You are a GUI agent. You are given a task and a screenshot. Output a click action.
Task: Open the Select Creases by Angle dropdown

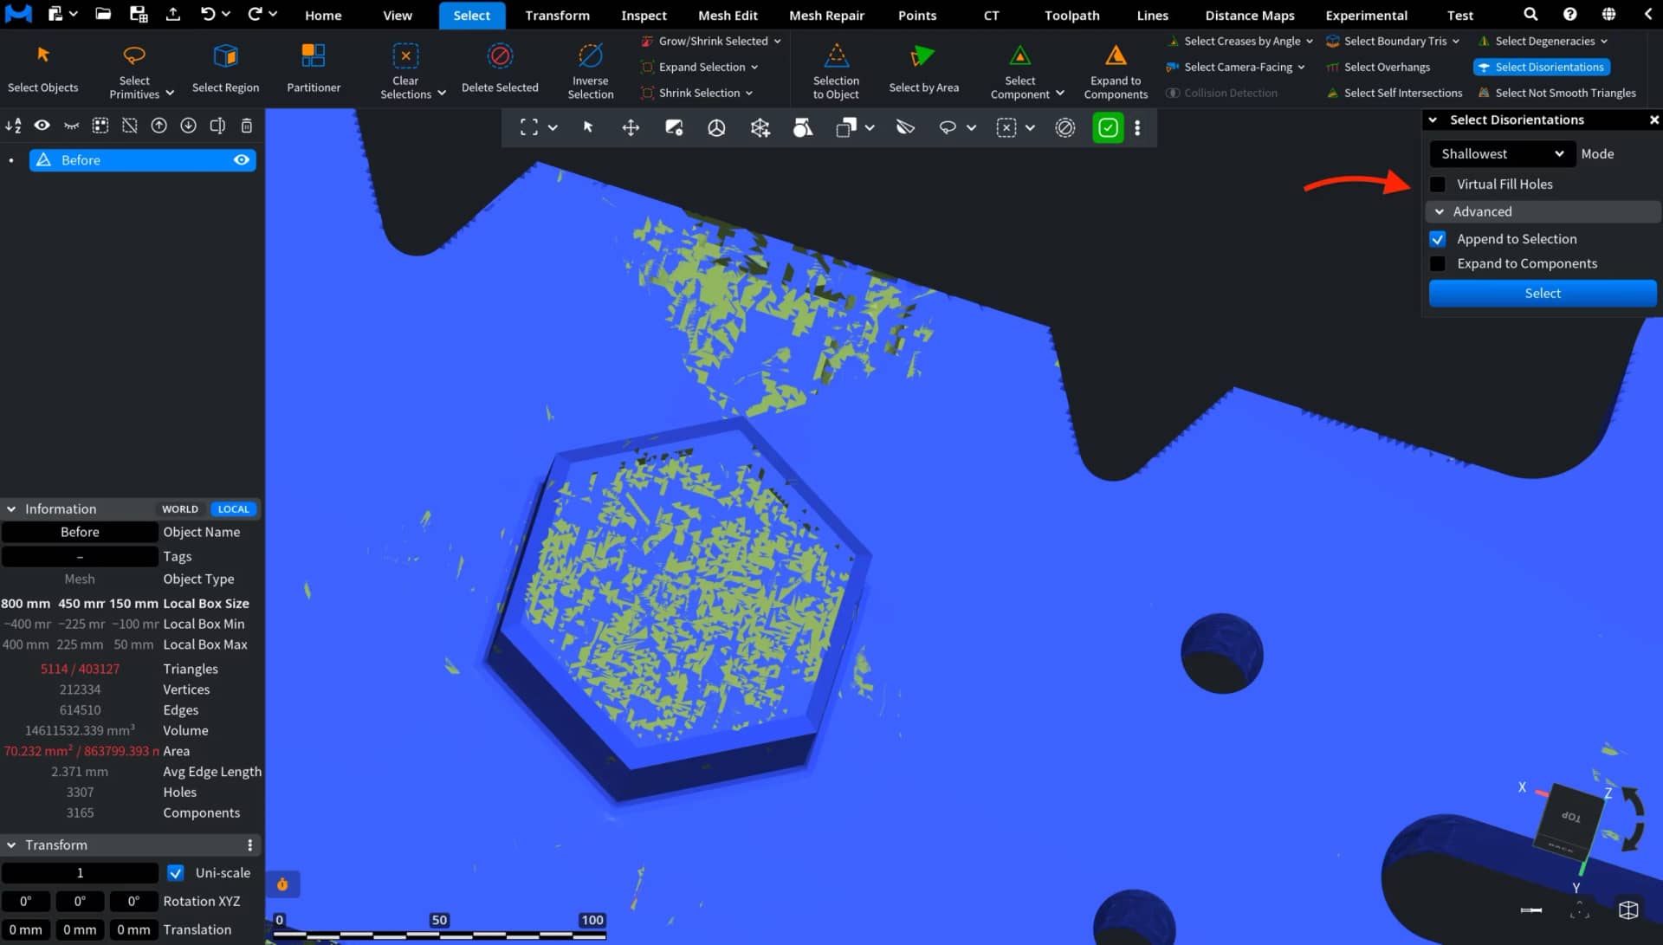[1310, 42]
